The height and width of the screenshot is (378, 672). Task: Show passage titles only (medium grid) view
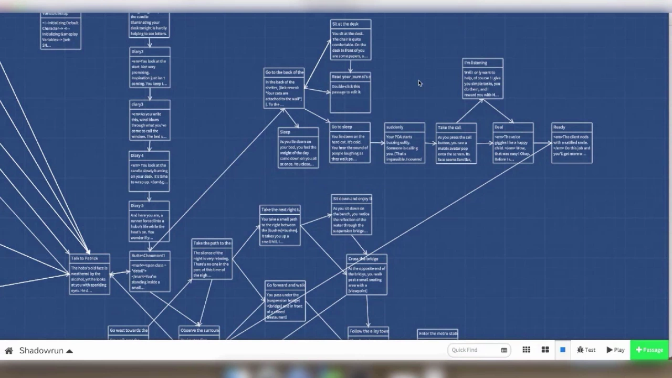pos(545,350)
